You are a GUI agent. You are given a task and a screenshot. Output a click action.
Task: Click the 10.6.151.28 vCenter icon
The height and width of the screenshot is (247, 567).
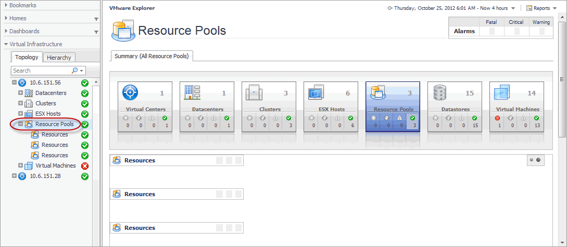click(x=22, y=176)
